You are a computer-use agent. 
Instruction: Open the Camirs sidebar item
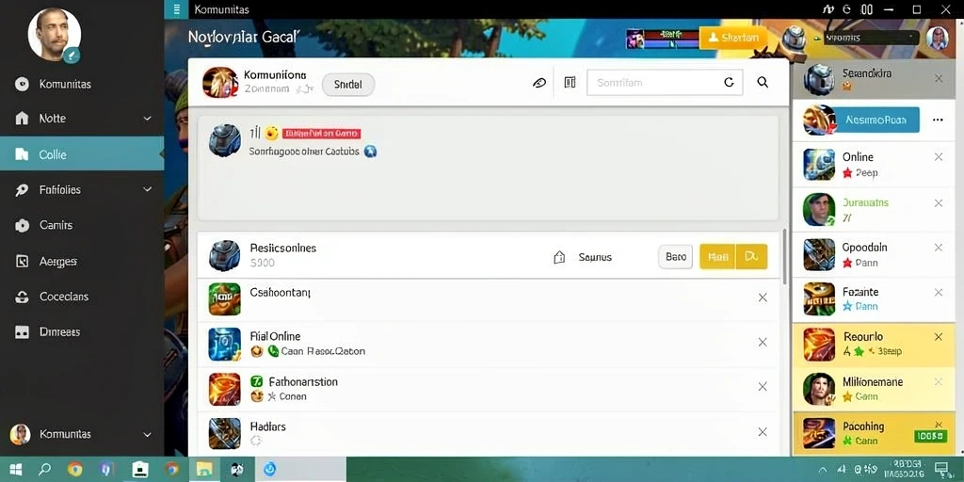point(56,226)
